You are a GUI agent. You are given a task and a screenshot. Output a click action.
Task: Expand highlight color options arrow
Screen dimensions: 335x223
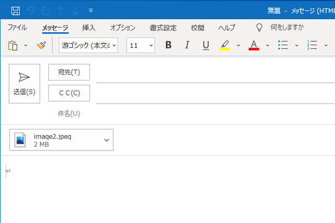pos(238,45)
